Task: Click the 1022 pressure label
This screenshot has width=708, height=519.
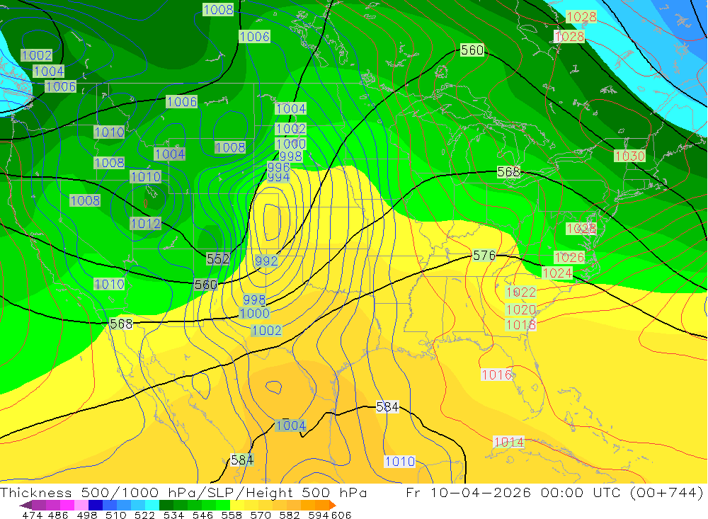Action: pos(520,292)
